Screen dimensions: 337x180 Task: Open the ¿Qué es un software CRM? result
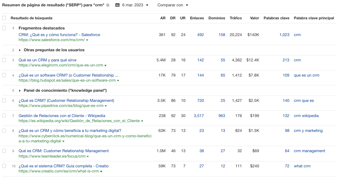(68, 75)
